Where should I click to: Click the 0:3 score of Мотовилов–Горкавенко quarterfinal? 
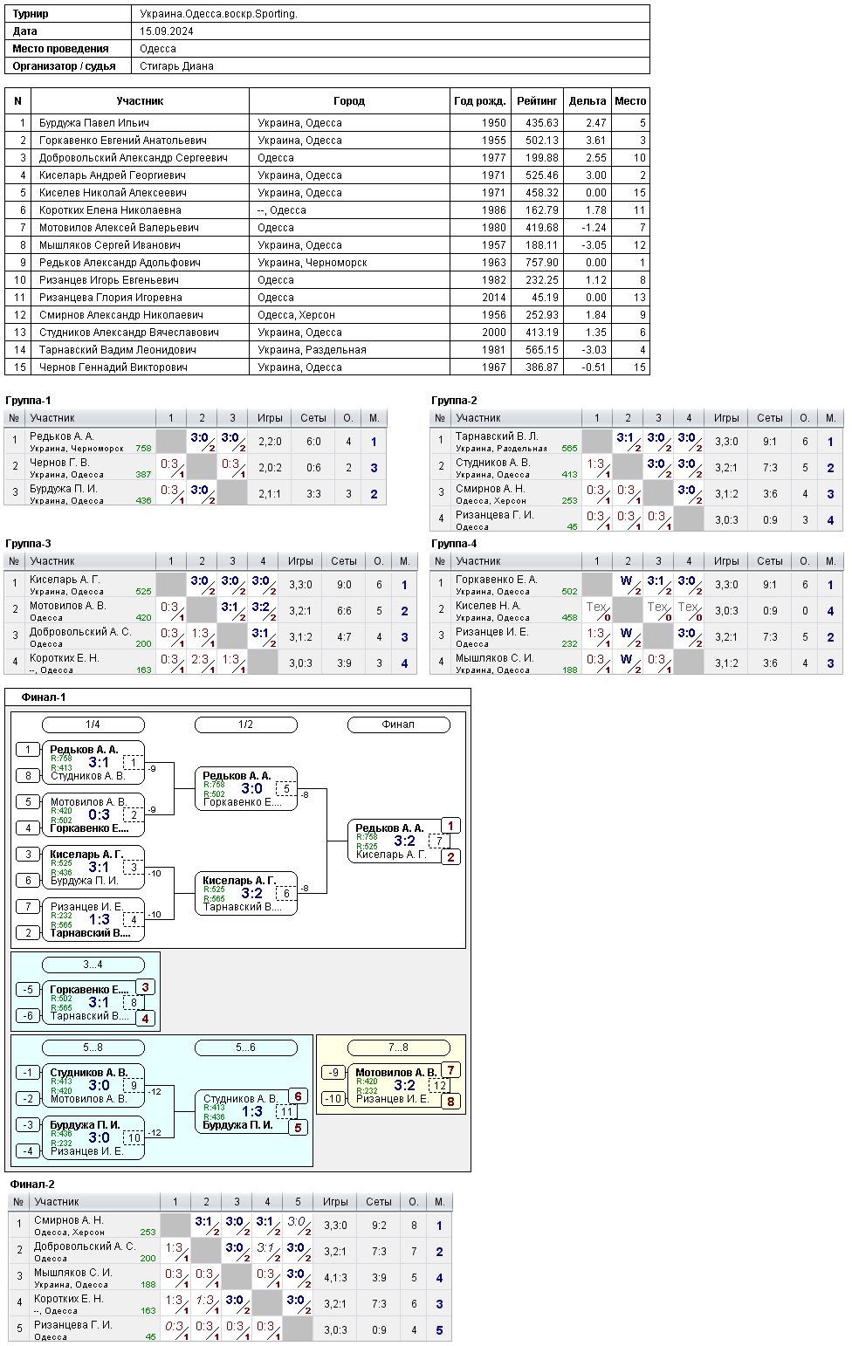point(100,815)
